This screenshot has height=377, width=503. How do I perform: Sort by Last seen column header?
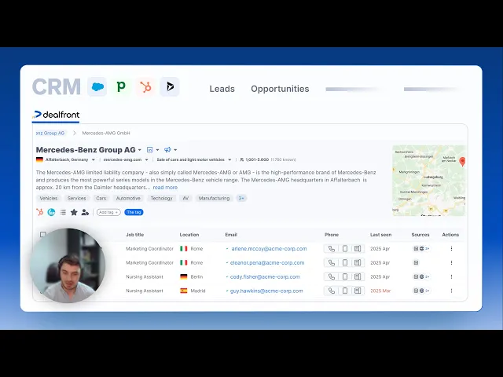click(x=380, y=235)
